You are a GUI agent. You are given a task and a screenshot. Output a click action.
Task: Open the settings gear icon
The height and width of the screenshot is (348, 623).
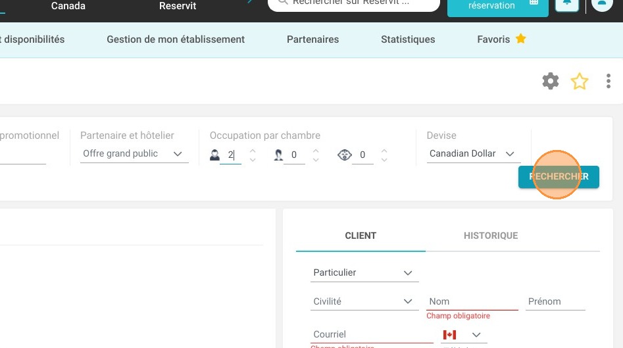point(550,81)
